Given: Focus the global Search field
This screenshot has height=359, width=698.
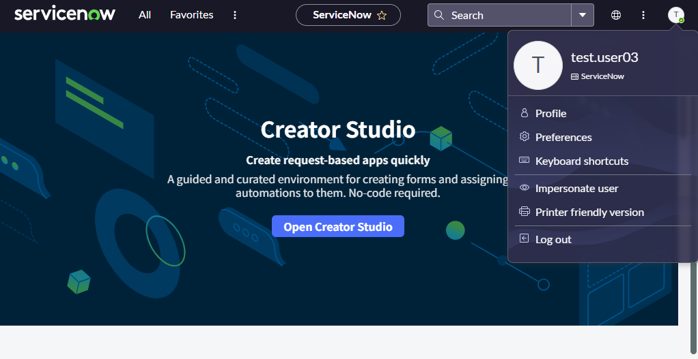Looking at the screenshot, I should [499, 15].
